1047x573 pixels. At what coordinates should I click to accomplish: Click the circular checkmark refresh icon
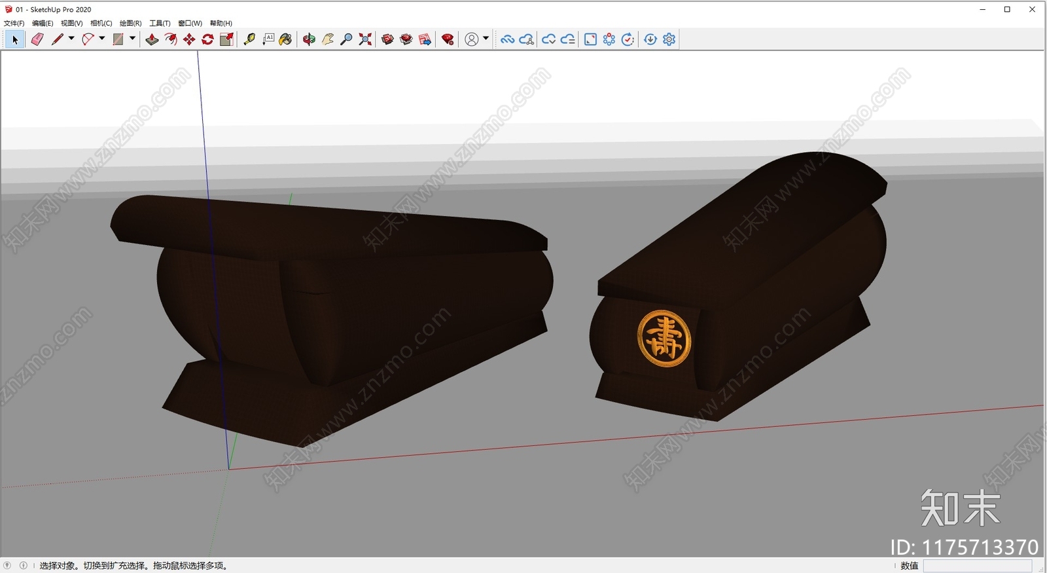pos(628,40)
